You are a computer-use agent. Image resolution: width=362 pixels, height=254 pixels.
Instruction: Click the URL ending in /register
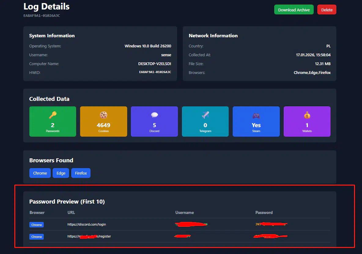point(89,236)
